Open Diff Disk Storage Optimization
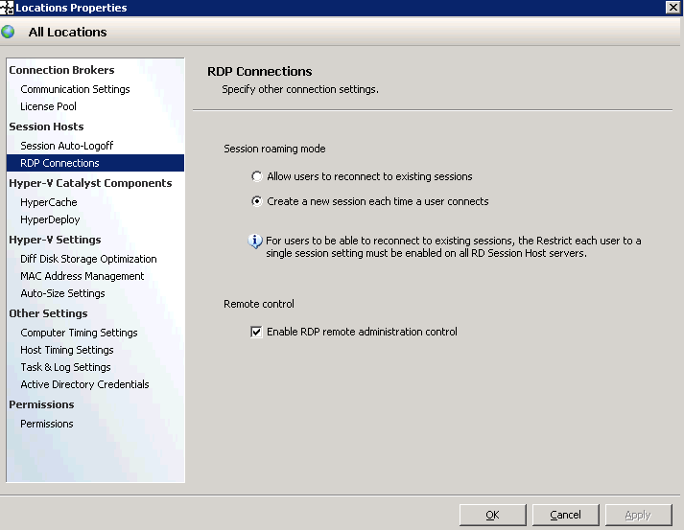The width and height of the screenshot is (684, 530). (x=88, y=259)
